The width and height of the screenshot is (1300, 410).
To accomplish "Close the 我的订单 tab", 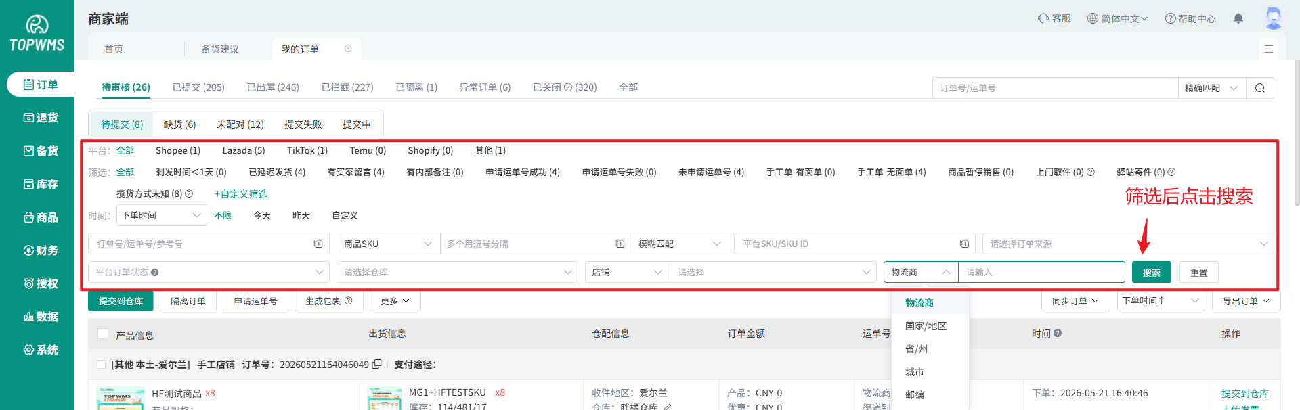I will 348,49.
